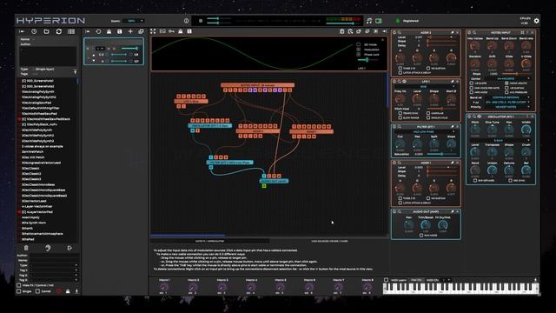Toggle Latch Attack & Decay in ADSR 2
556x313 pixels.
point(400,73)
